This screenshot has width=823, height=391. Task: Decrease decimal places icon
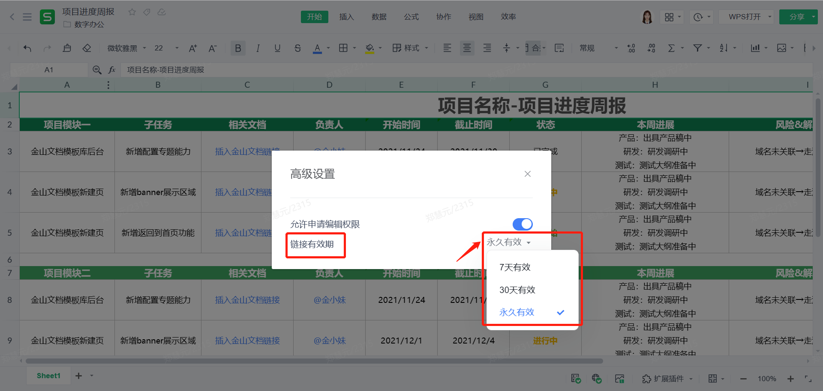[651, 48]
